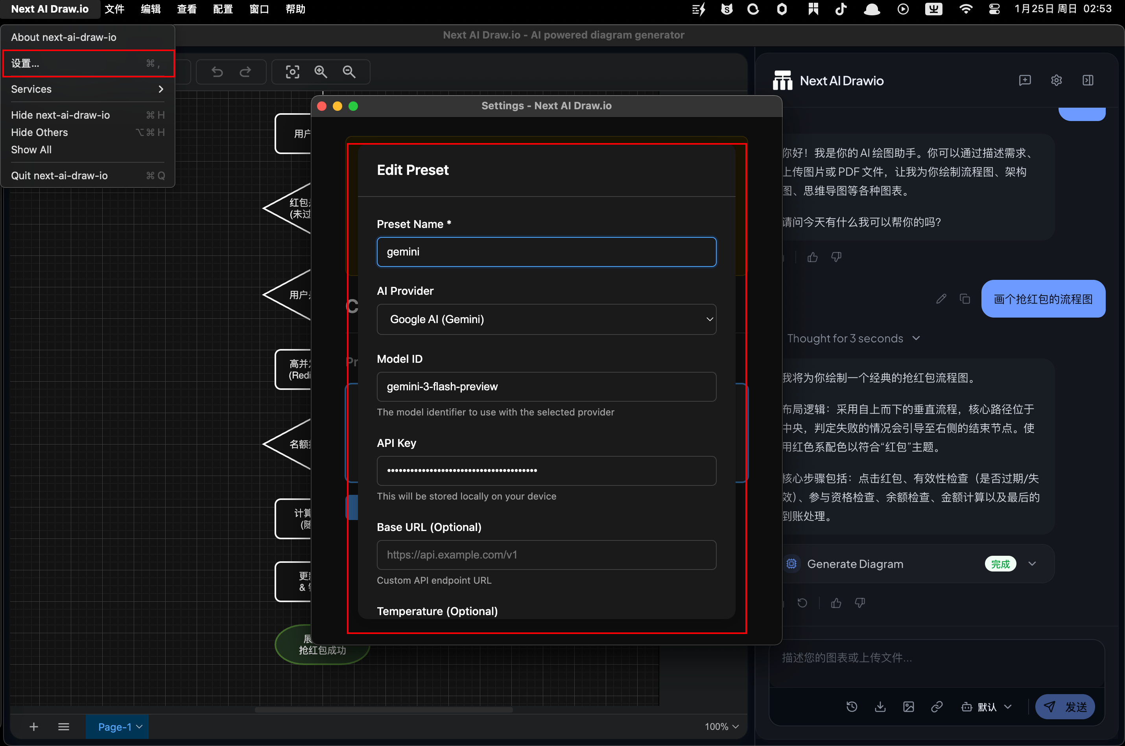Image resolution: width=1125 pixels, height=746 pixels.
Task: Collapse the chat side panel icon
Action: 1087,81
